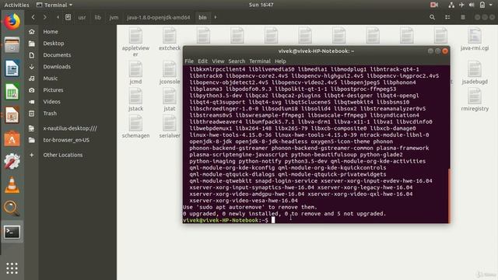The height and width of the screenshot is (280, 498).
Task: Expand path bar with right arrow after bin
Action: click(216, 17)
